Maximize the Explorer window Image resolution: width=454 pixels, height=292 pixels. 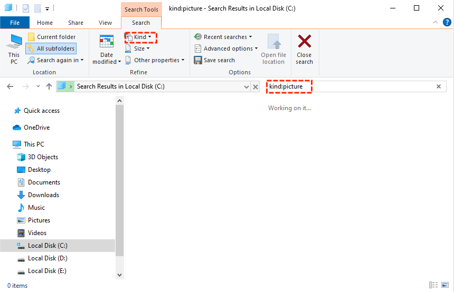[x=417, y=8]
